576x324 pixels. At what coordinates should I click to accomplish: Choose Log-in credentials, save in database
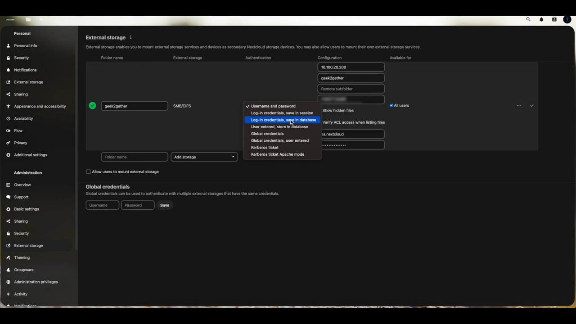coord(282,120)
